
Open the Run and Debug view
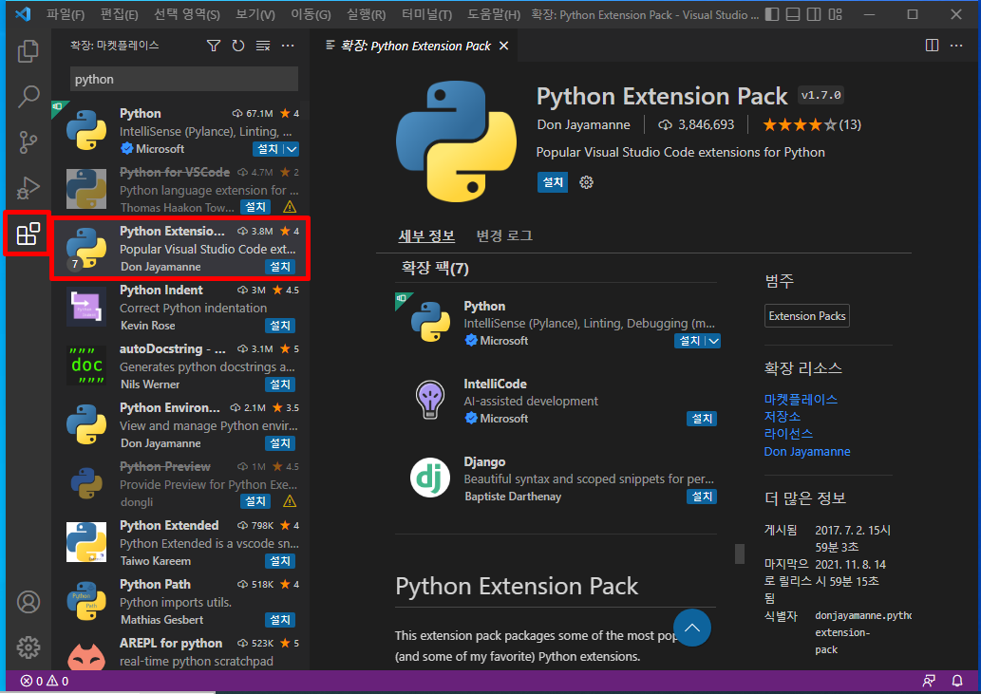click(28, 188)
